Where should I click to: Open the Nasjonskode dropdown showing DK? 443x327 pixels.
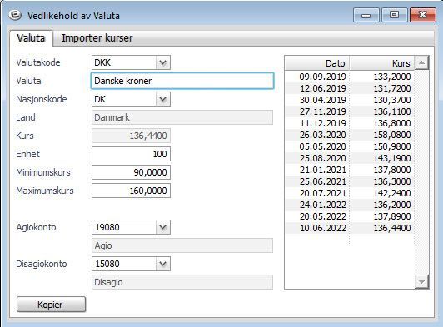tap(162, 99)
